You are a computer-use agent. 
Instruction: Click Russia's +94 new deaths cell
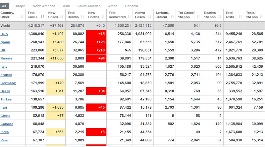click(96, 58)
